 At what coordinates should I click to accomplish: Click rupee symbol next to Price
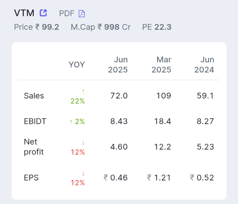(x=37, y=27)
